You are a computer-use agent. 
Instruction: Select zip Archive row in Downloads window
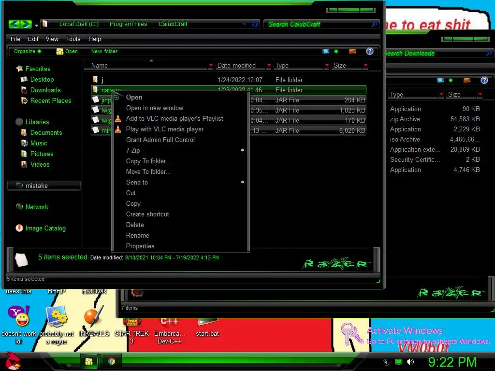tap(435, 119)
